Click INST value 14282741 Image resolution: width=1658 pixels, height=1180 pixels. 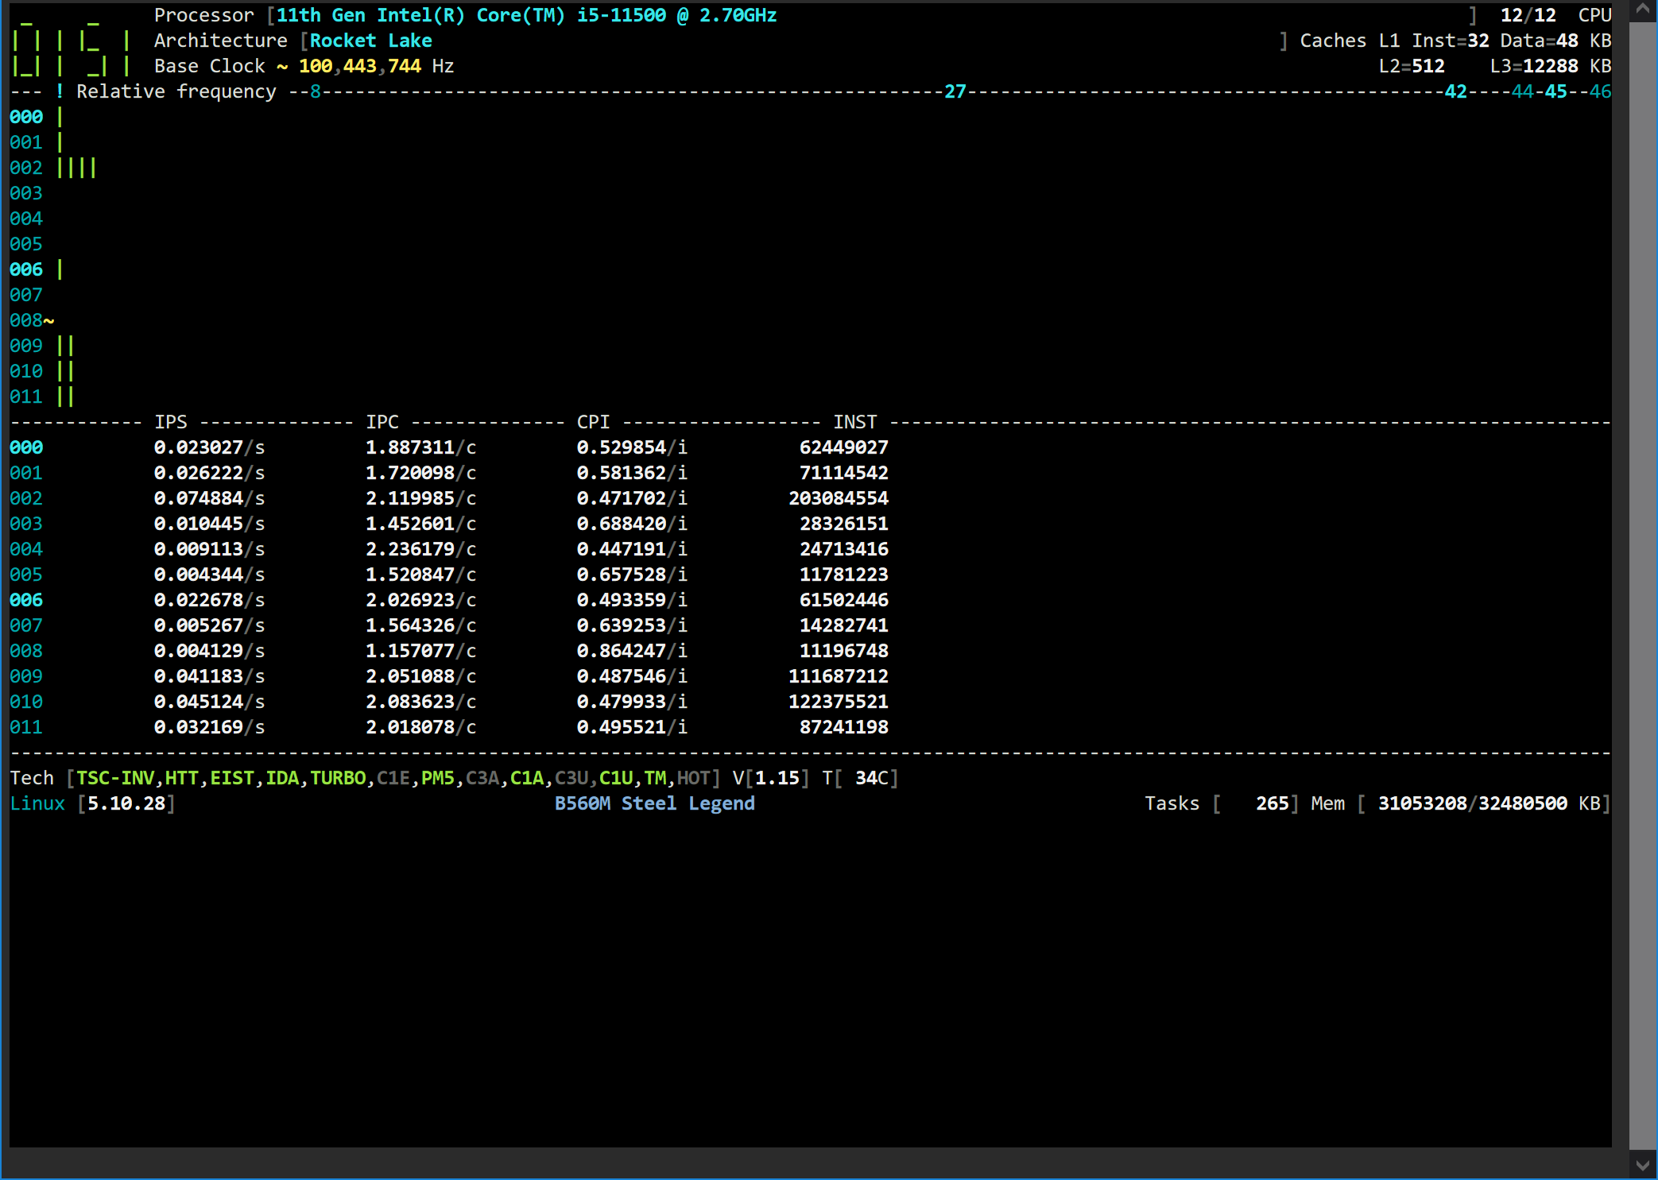[844, 625]
